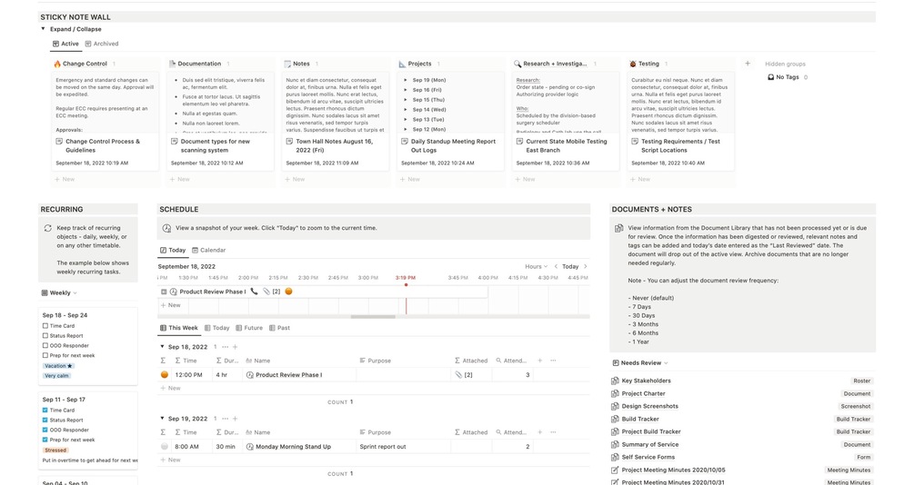Click New under the Change Control column
The width and height of the screenshot is (914, 485).
coord(65,179)
